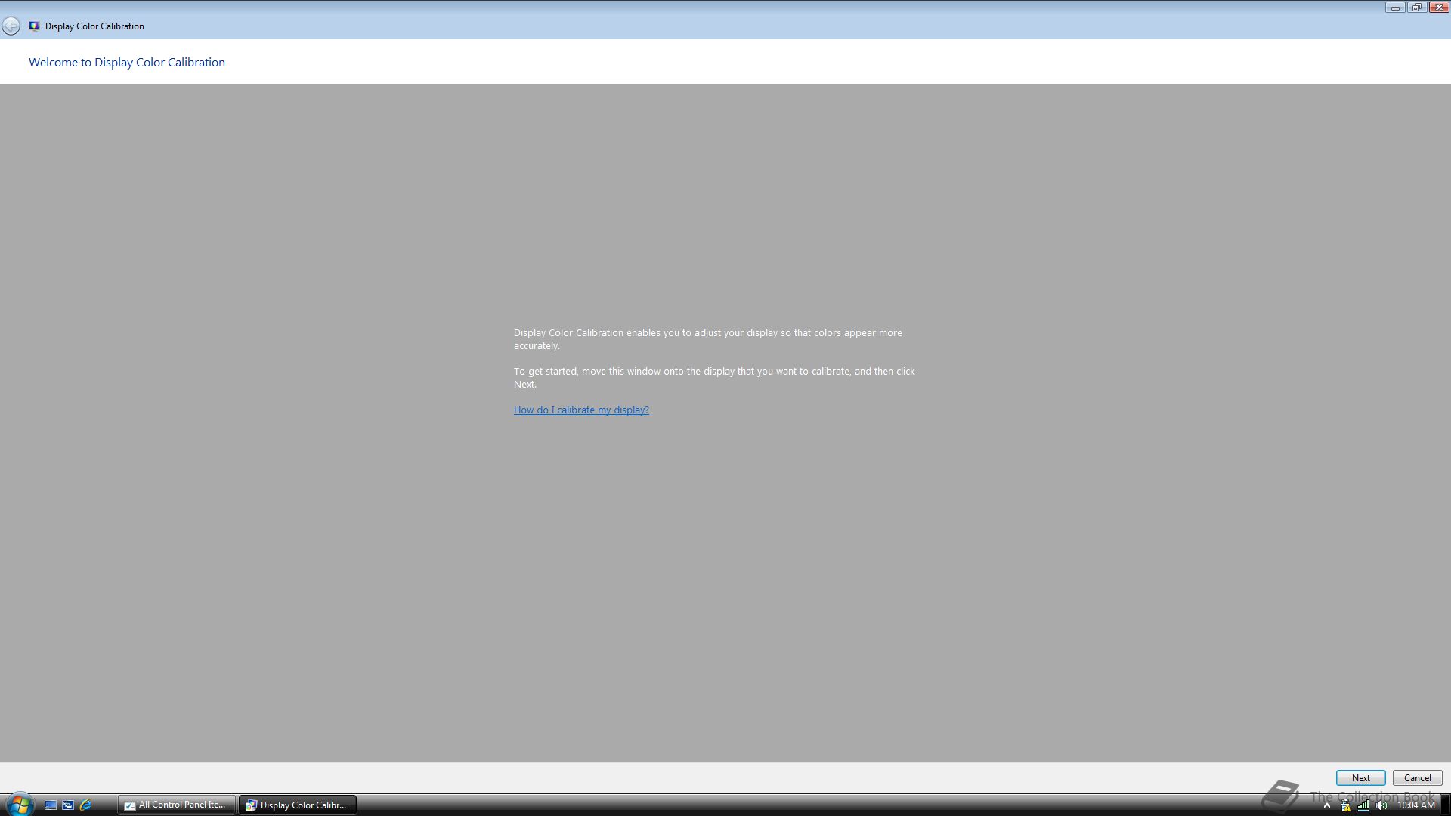Show hidden tray icons arrow

1326,805
